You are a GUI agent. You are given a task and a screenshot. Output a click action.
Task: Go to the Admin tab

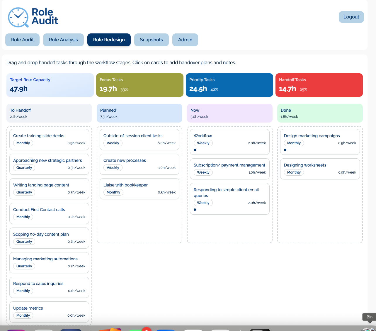pyautogui.click(x=185, y=40)
